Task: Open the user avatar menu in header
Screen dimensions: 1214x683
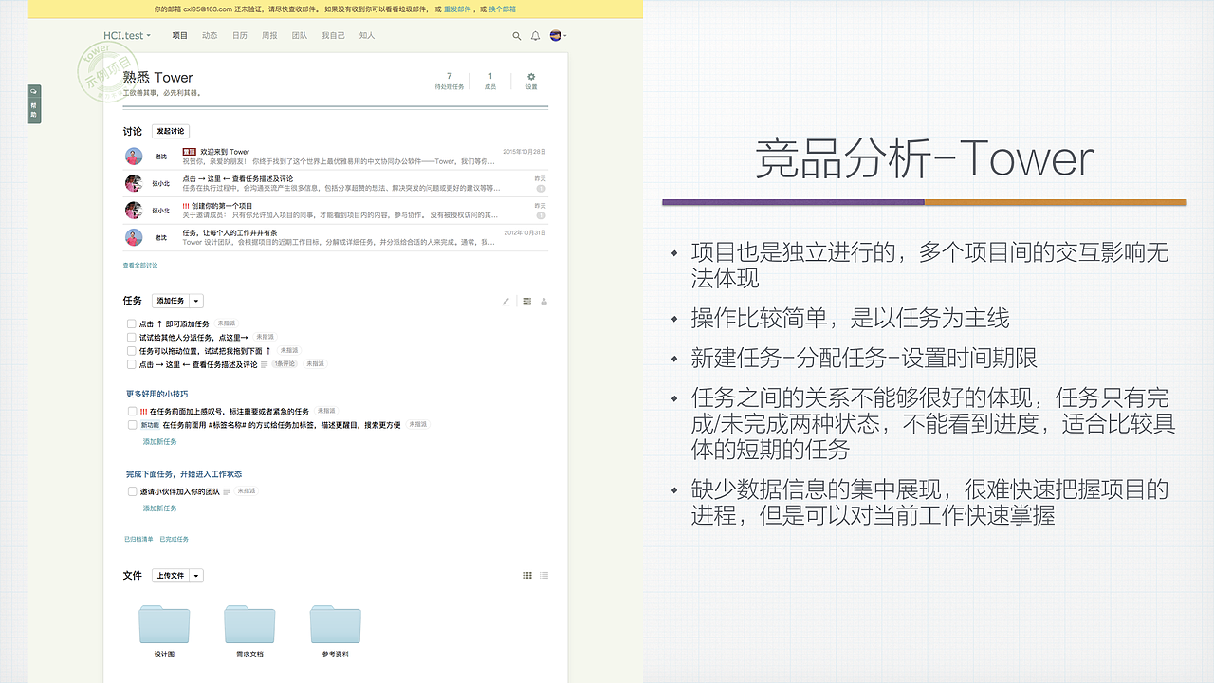Action: tap(558, 35)
